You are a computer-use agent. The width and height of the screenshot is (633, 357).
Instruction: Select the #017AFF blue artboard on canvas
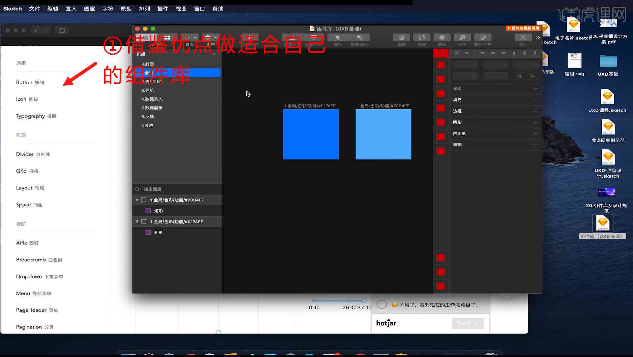tap(311, 134)
